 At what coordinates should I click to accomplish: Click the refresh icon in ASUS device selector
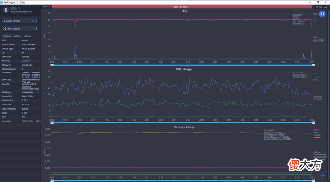[x=33, y=21]
